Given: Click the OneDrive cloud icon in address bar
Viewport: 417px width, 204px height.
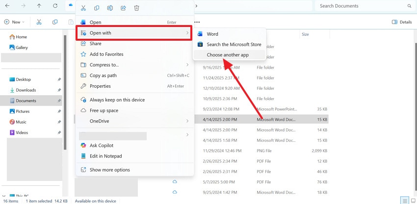Looking at the screenshot, I should point(71,5).
